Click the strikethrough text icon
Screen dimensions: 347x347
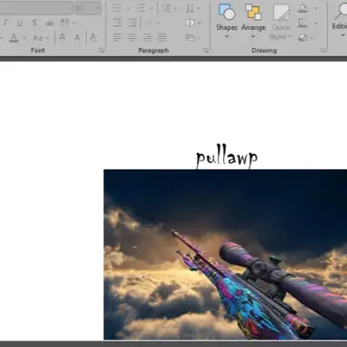pos(50,23)
